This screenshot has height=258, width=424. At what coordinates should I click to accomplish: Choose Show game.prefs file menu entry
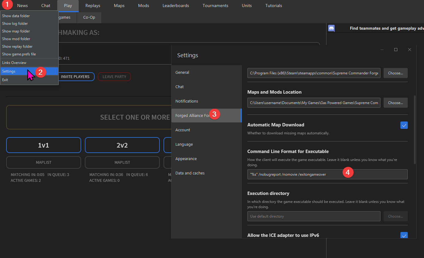pyautogui.click(x=29, y=54)
